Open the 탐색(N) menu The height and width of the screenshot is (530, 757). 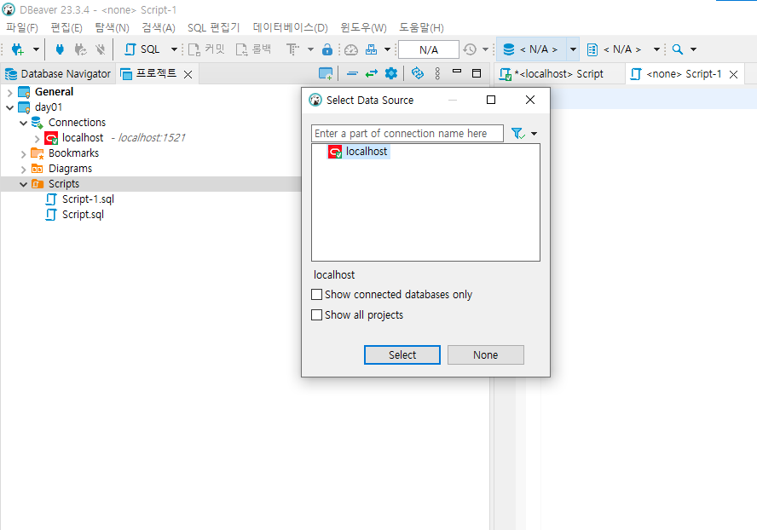click(x=112, y=27)
